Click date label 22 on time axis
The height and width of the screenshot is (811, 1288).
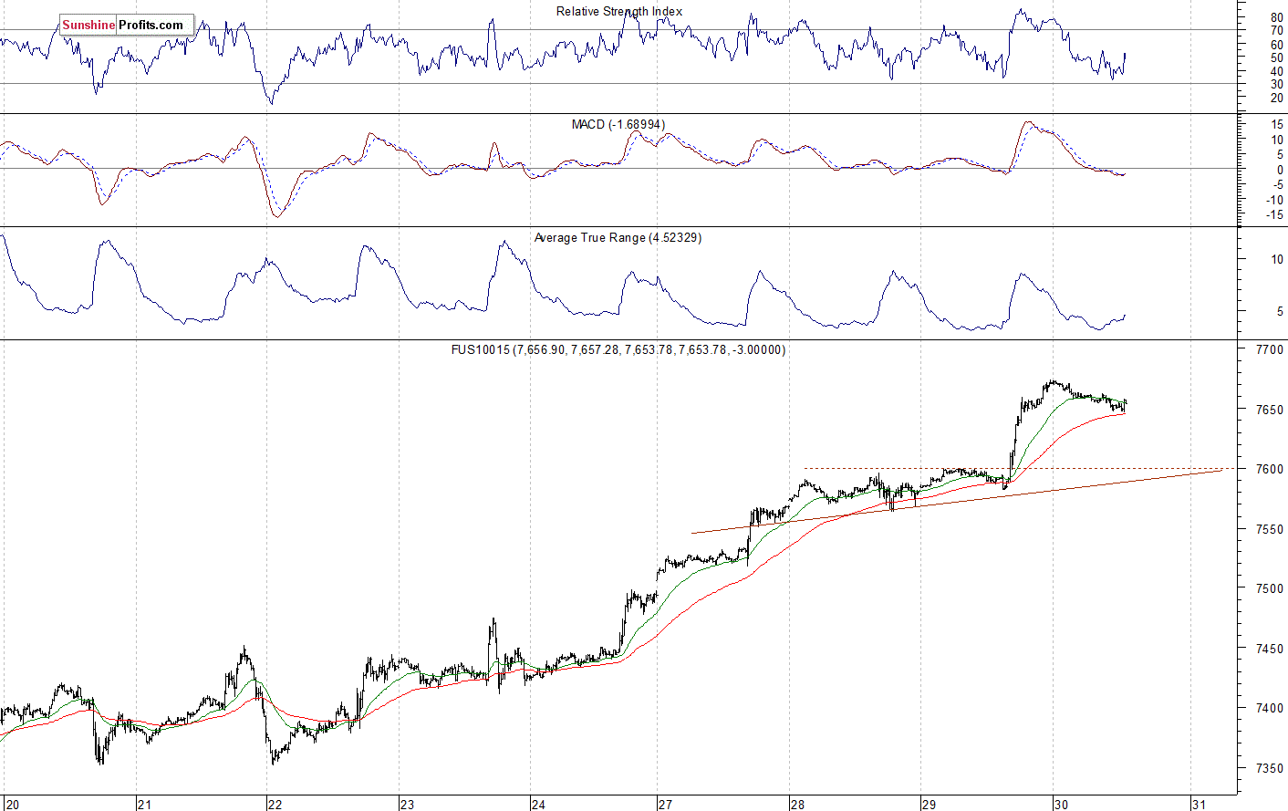(275, 805)
